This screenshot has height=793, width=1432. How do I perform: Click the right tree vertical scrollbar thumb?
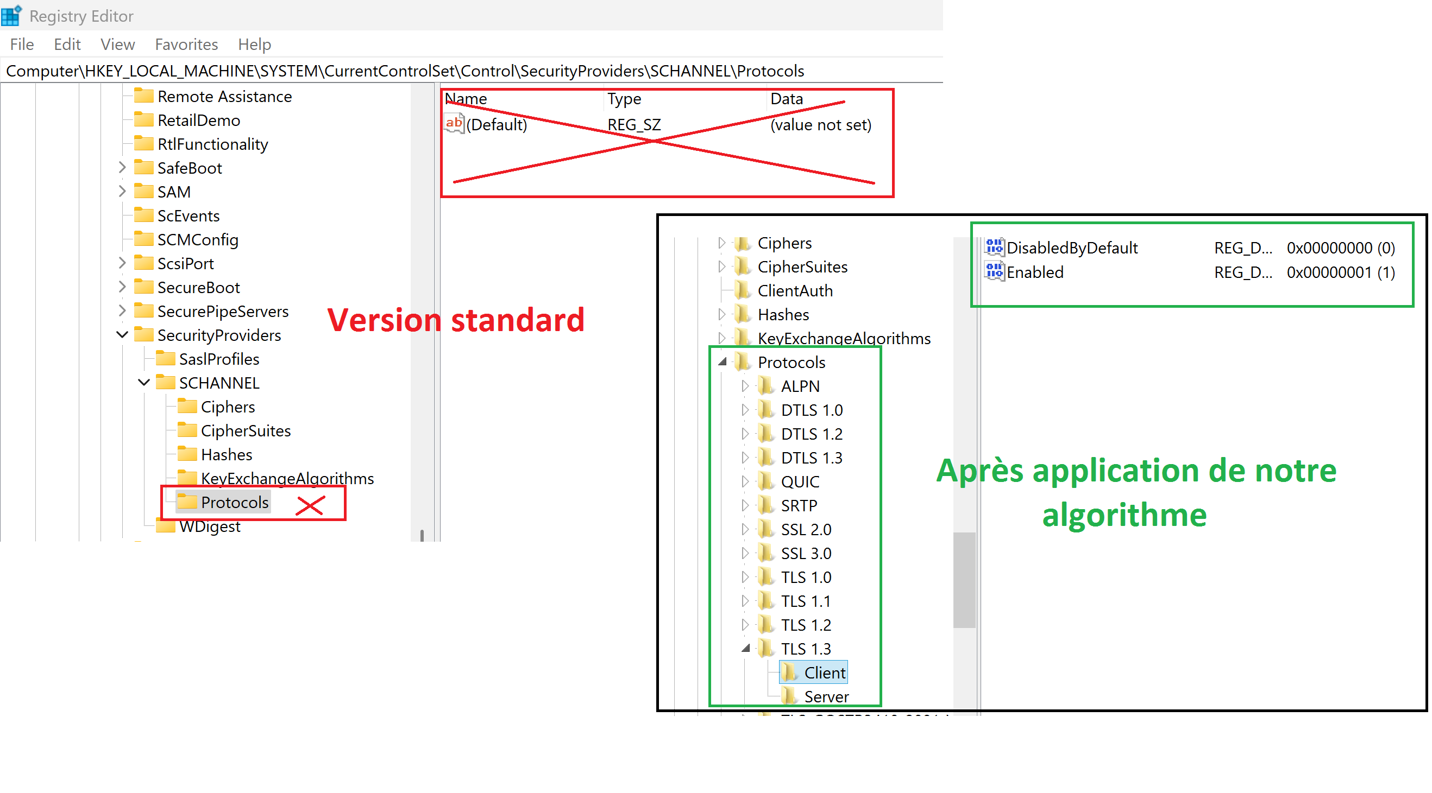tap(964, 580)
